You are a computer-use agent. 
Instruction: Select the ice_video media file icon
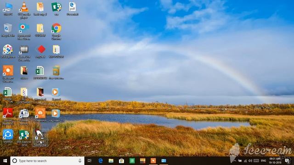(56, 115)
